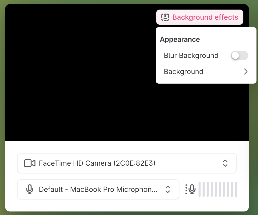Open the FaceTime HD Camera dropdown

127,163
